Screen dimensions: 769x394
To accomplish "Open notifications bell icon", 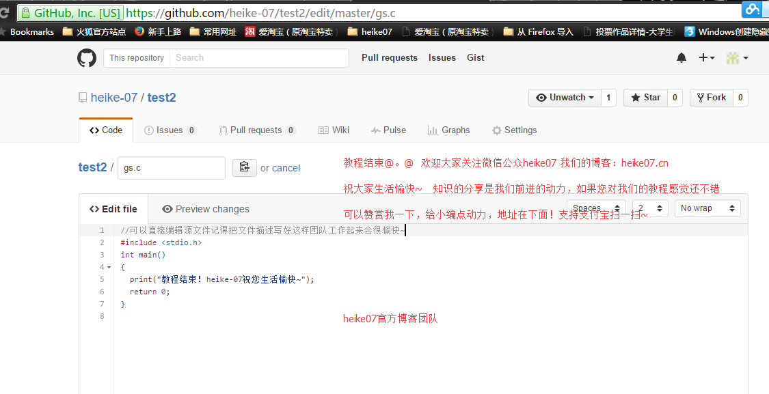I will 682,58.
